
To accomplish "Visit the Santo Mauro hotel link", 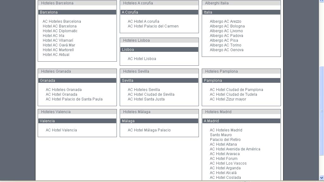I will pyautogui.click(x=221, y=135).
